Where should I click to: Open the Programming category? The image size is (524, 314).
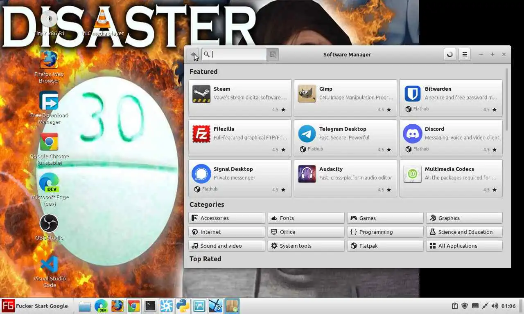coord(385,232)
